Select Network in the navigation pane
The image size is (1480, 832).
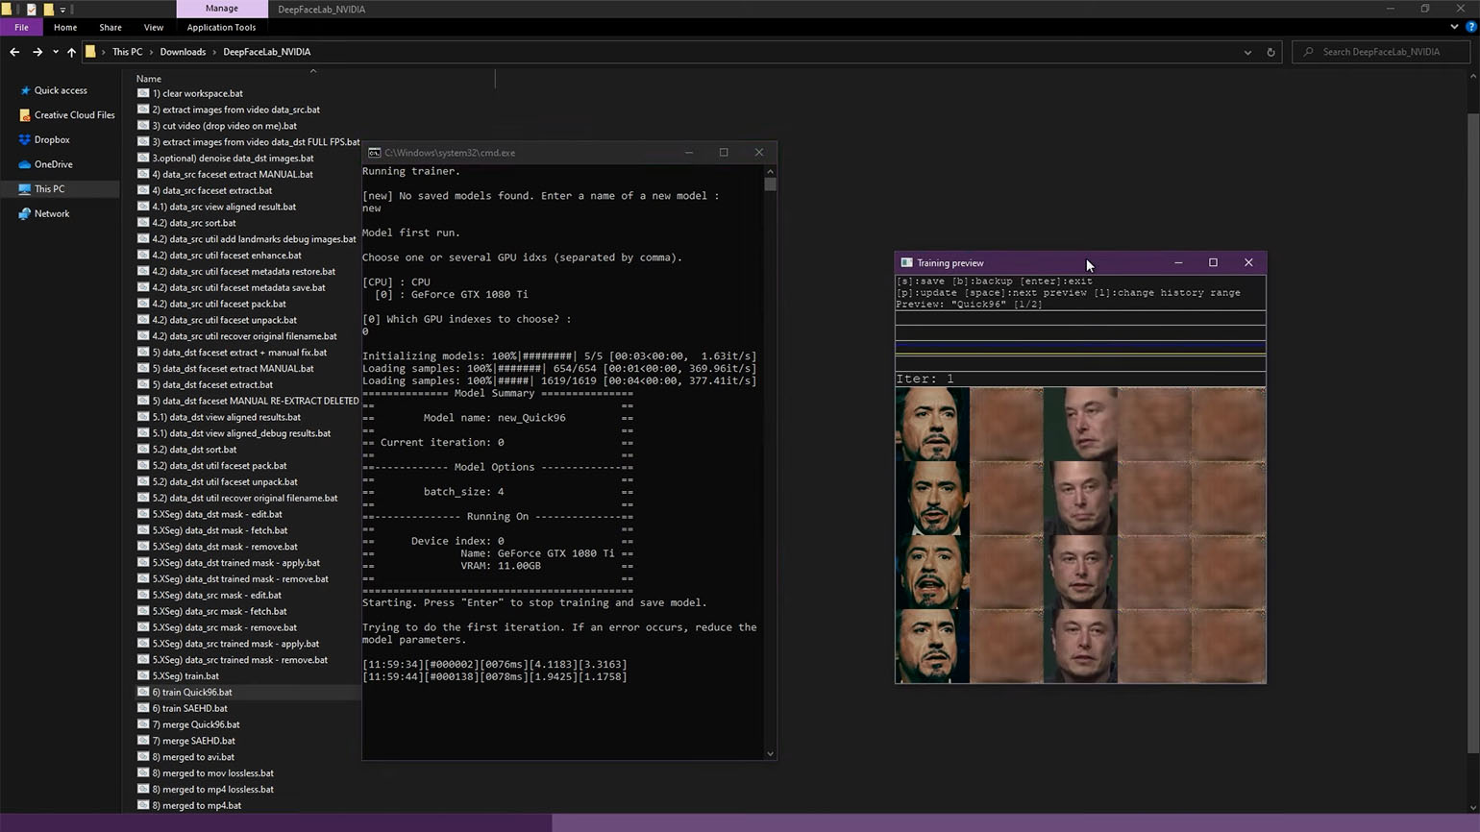click(x=52, y=213)
